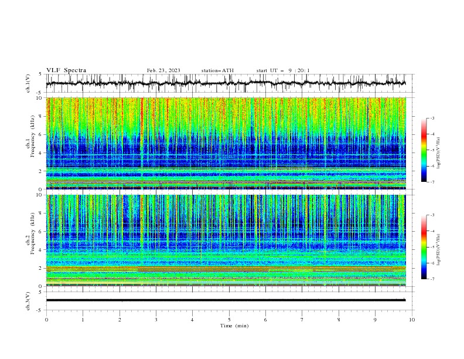This screenshot has width=464, height=359.
Task: Click the time axis tick label "2"
Action: click(120, 320)
